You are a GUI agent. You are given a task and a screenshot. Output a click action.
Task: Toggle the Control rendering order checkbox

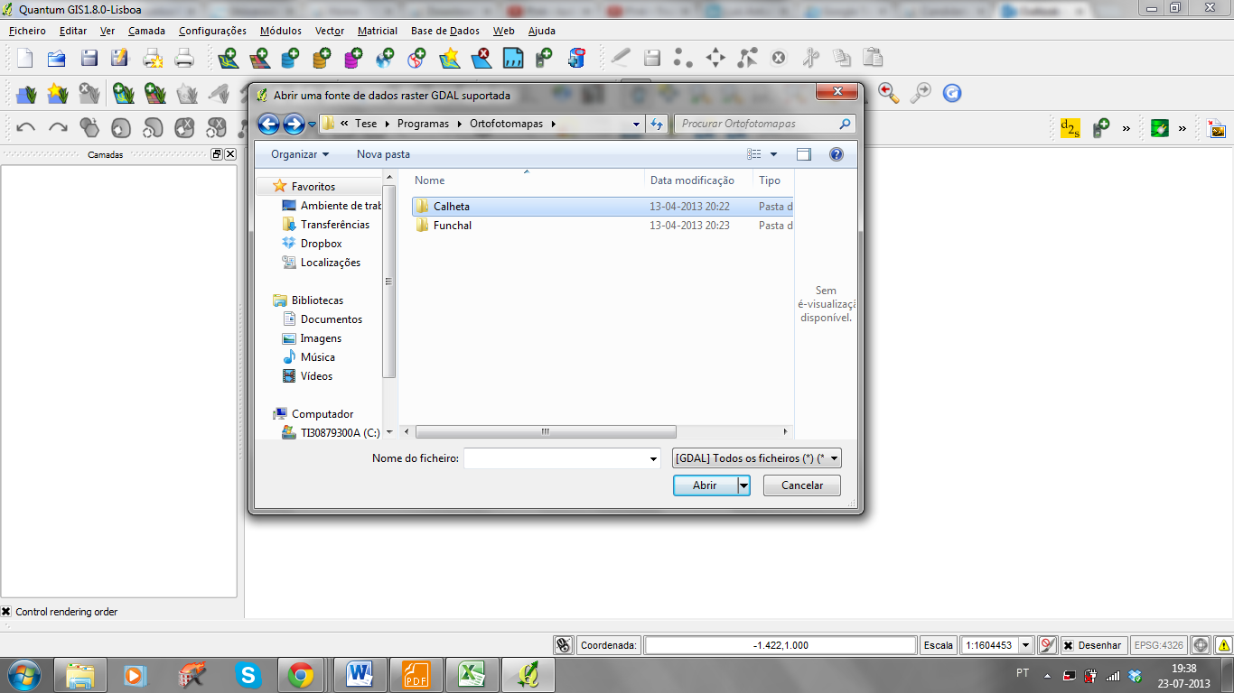click(x=6, y=612)
